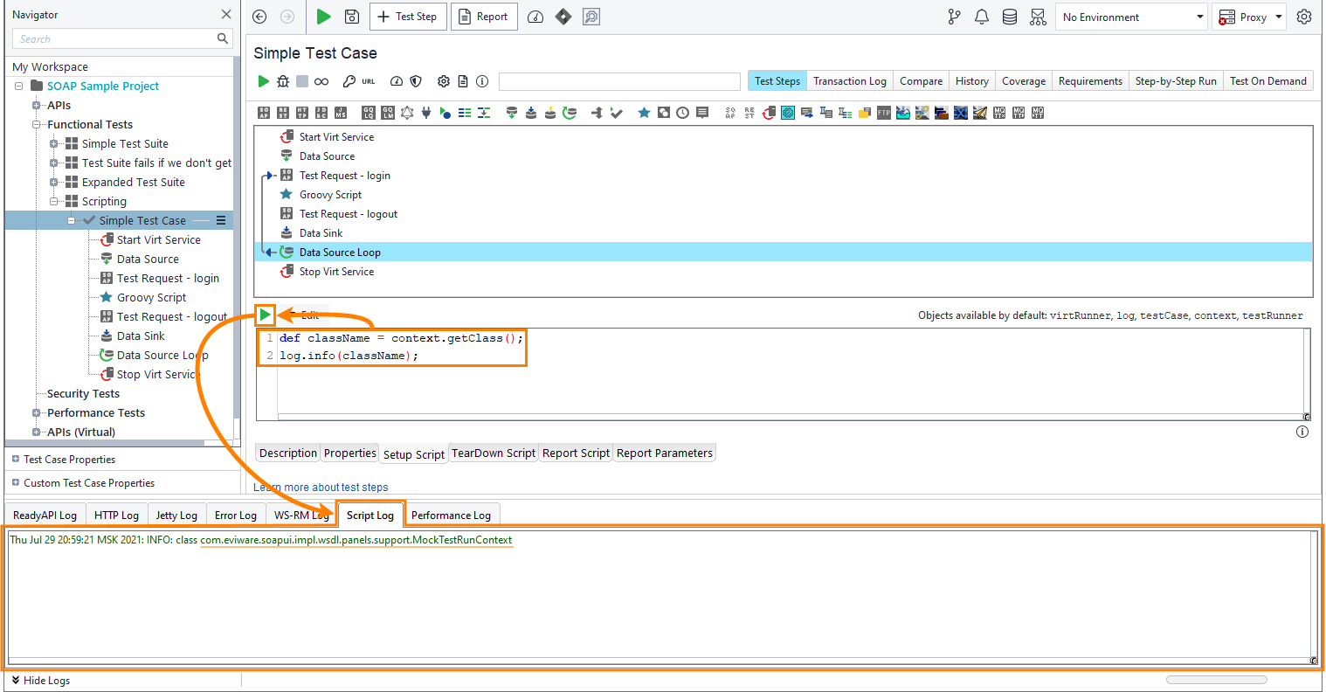1326x692 pixels.
Task: Toggle the infinite loop run option
Action: click(321, 81)
